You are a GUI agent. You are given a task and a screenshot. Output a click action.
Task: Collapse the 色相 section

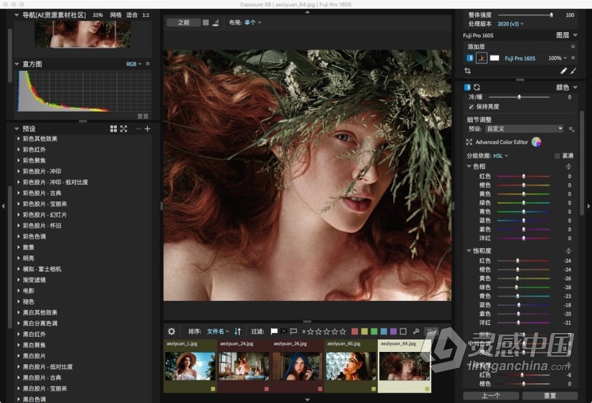tap(469, 166)
